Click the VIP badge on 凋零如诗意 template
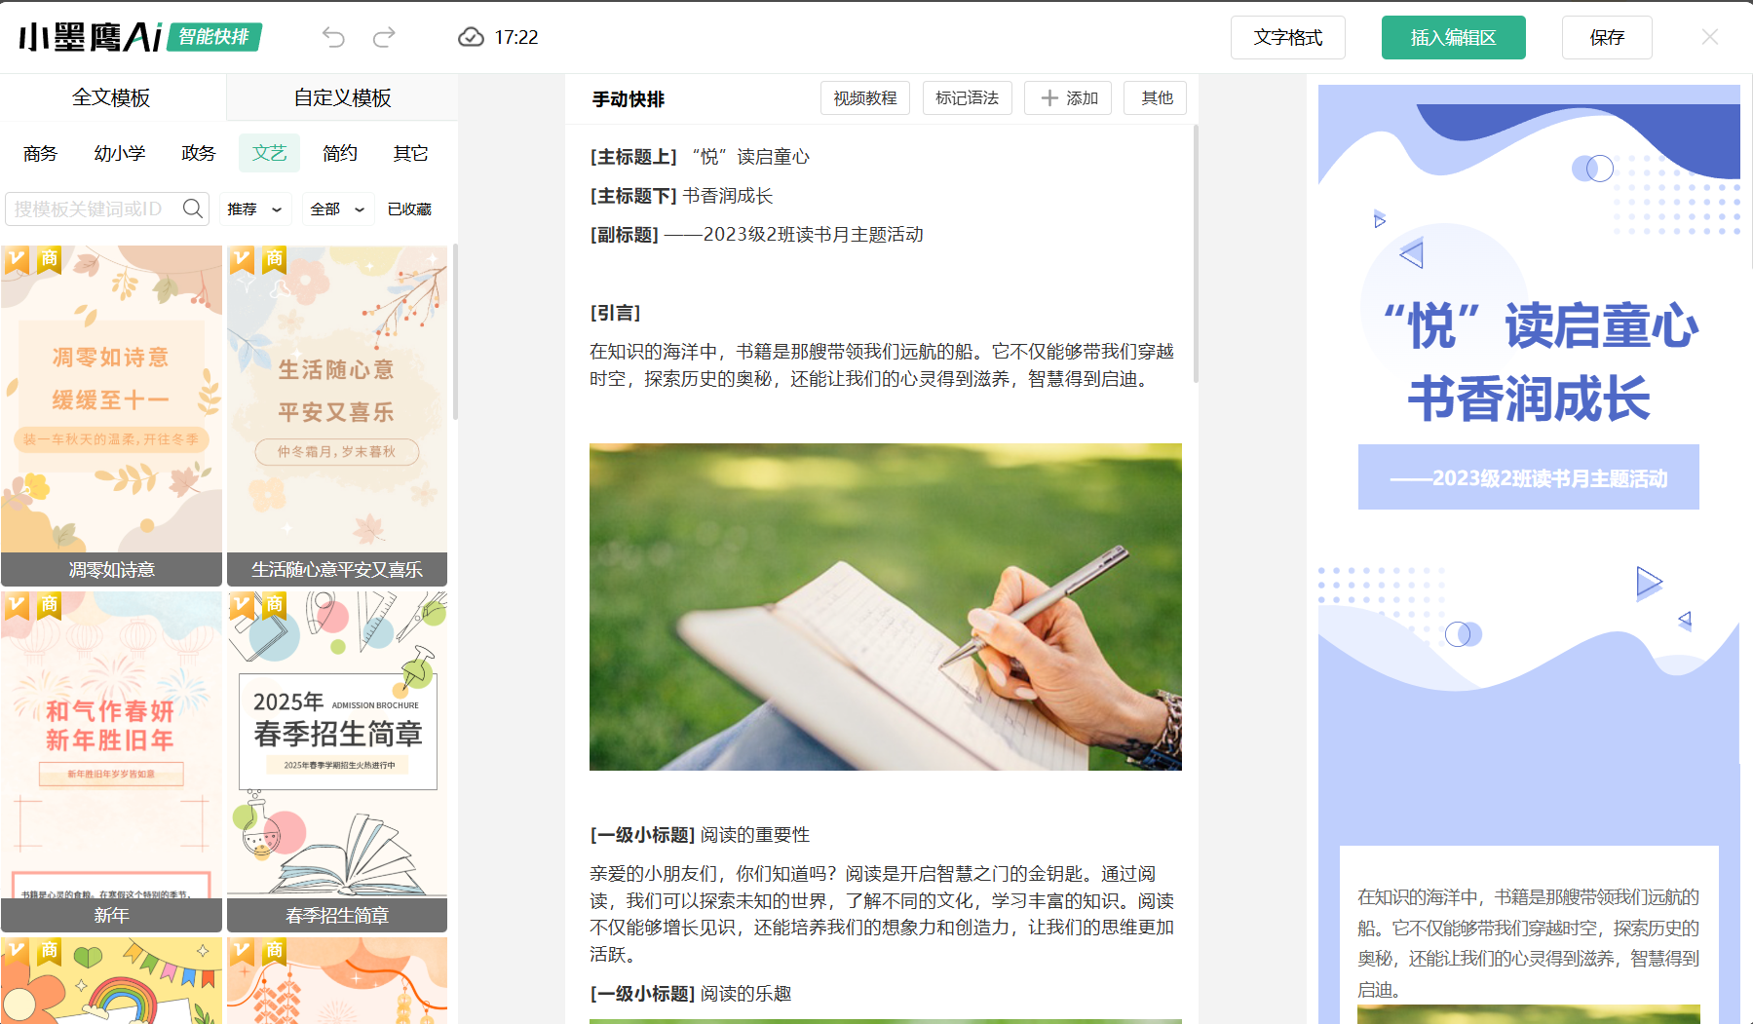Image resolution: width=1753 pixels, height=1024 pixels. click(18, 259)
